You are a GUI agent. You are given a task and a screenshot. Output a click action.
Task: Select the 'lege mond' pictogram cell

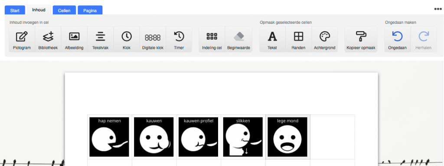288,137
